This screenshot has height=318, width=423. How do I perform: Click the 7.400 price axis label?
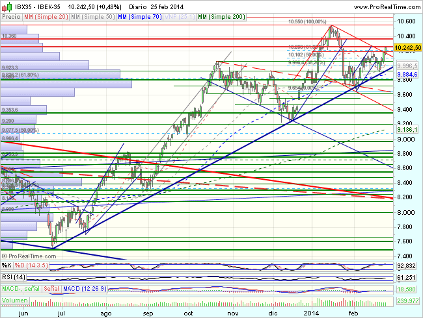tap(405, 256)
